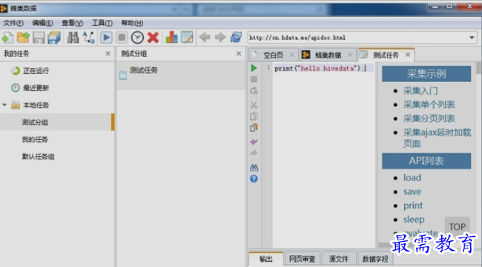Click the editor reload arrow icon

tap(254, 91)
